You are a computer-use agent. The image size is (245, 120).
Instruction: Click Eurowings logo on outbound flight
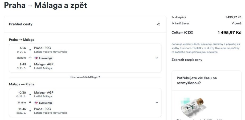[x=36, y=58]
